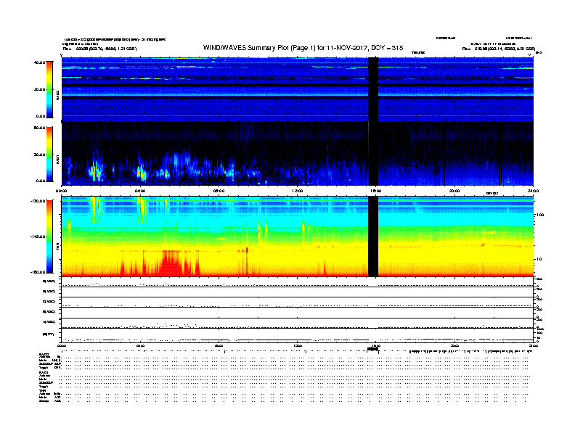The width and height of the screenshot is (575, 444).
Task: Click the TNR color scale bar
Action: click(49, 237)
